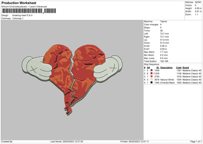Click thread code '1146'
Image resolution: width=203 pixels, height=144 pixels.
pos(179,73)
